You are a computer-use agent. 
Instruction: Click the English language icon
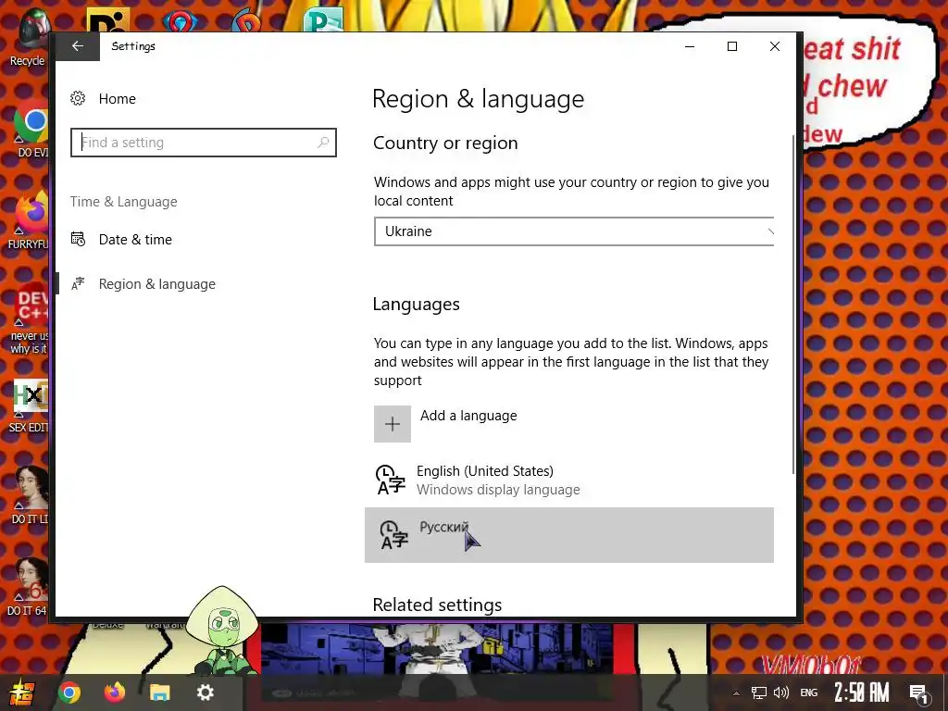391,480
